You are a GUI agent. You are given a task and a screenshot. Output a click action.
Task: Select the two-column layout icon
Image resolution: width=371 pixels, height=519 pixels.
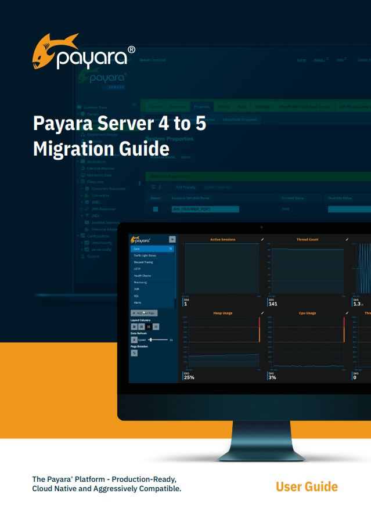tap(141, 327)
